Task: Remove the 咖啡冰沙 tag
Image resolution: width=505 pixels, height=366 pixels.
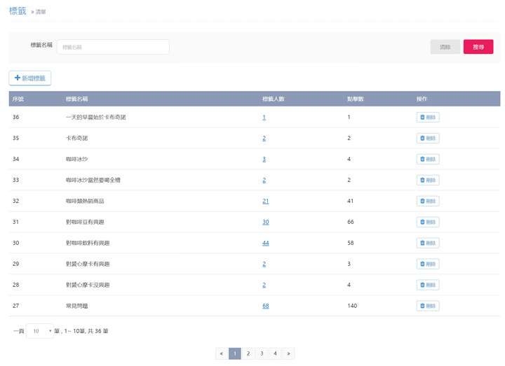Action: point(428,159)
